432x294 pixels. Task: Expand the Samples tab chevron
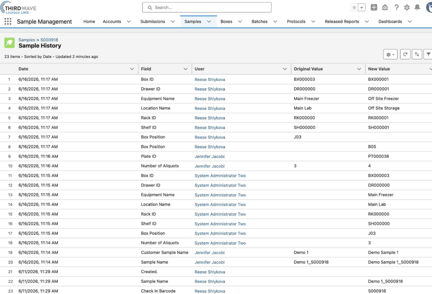point(209,22)
